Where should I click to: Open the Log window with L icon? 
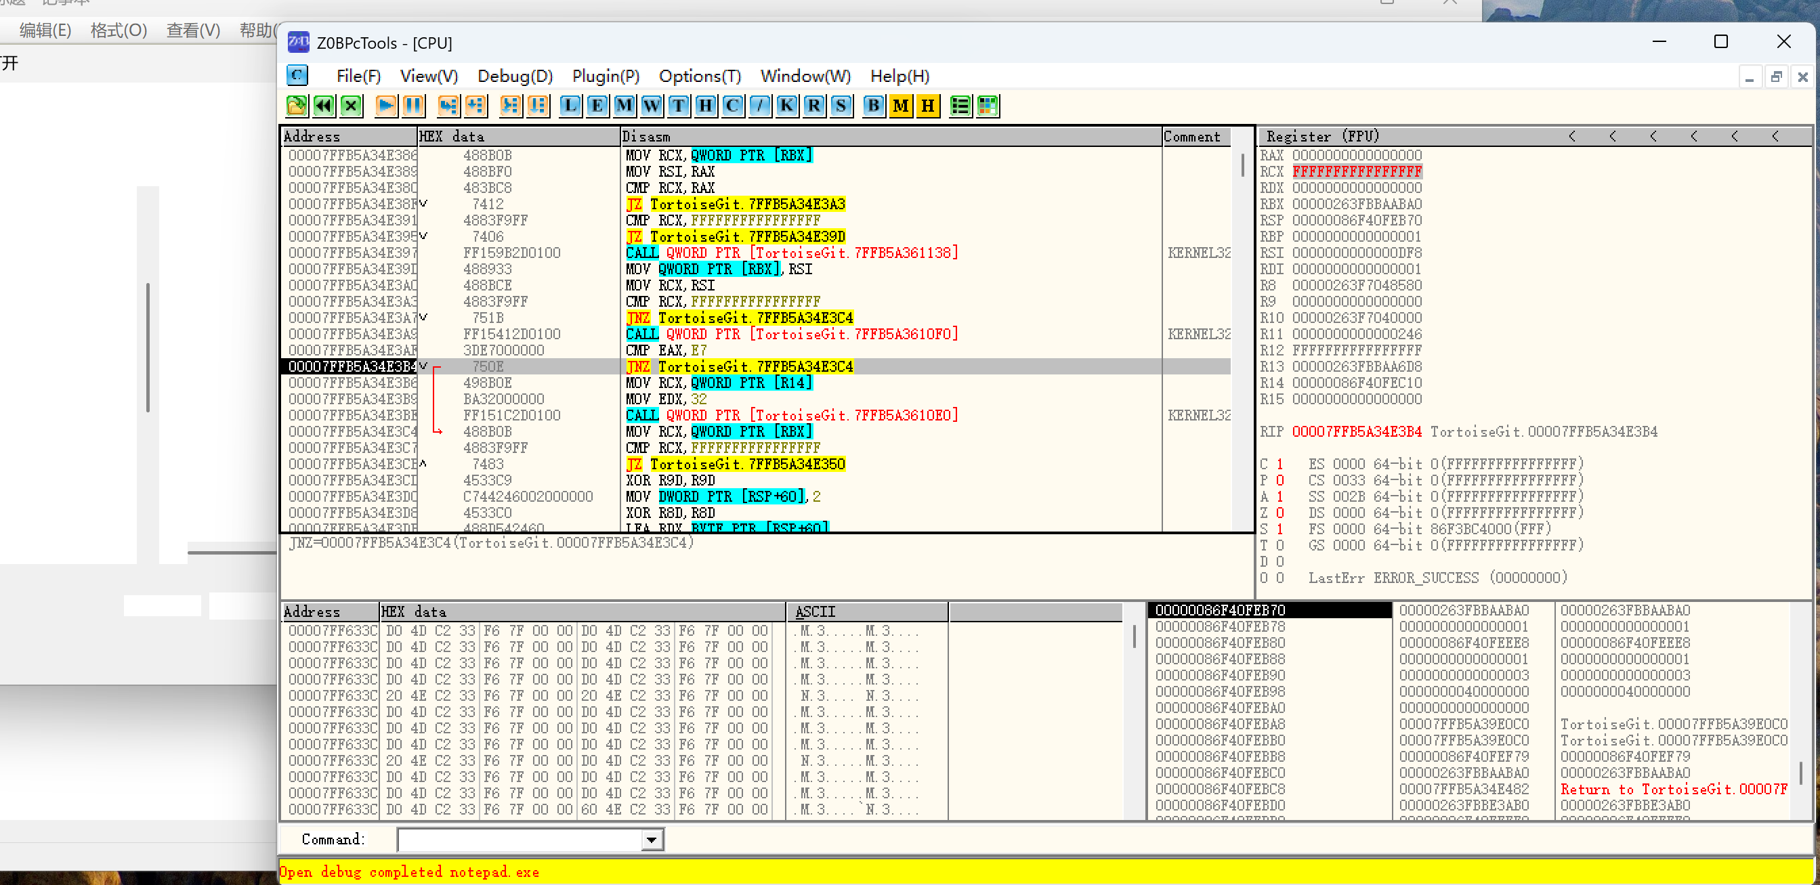pos(570,106)
